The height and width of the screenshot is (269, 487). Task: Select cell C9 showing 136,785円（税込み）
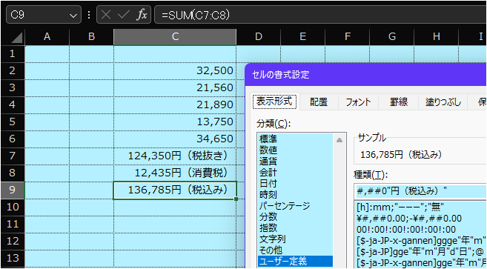(175, 190)
